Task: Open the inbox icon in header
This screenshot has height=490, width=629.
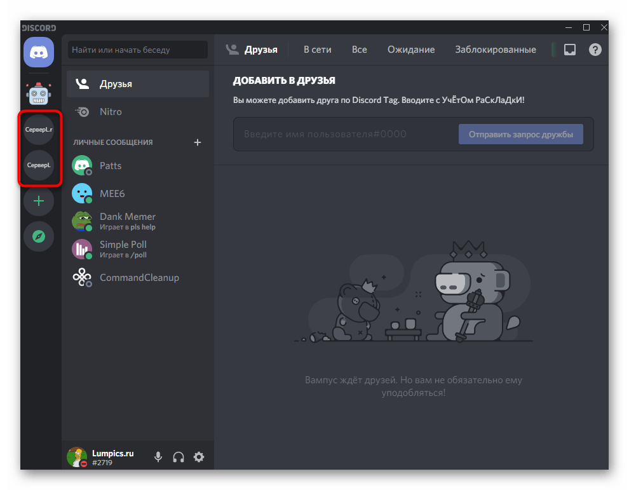Action: [570, 50]
